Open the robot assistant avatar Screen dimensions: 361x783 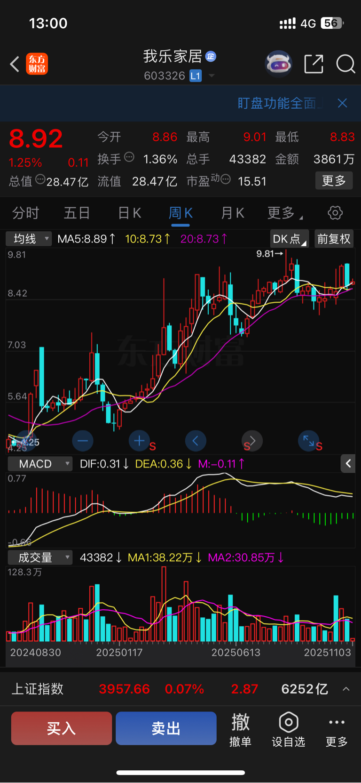tap(279, 64)
